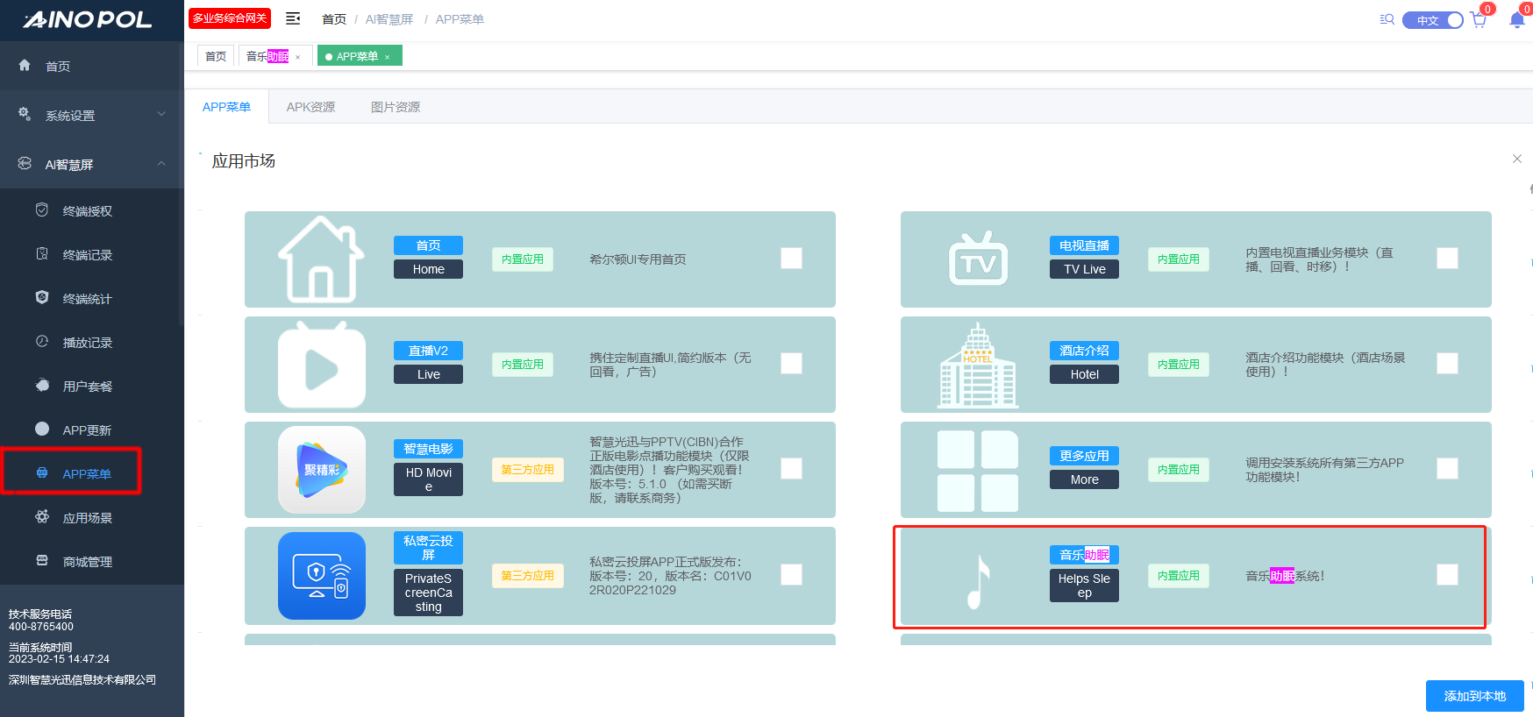Check the 电视直播 TV Live checkbox

coord(1447,259)
